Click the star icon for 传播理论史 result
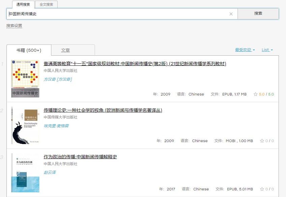This screenshot has width=286, height=197. coord(262,141)
